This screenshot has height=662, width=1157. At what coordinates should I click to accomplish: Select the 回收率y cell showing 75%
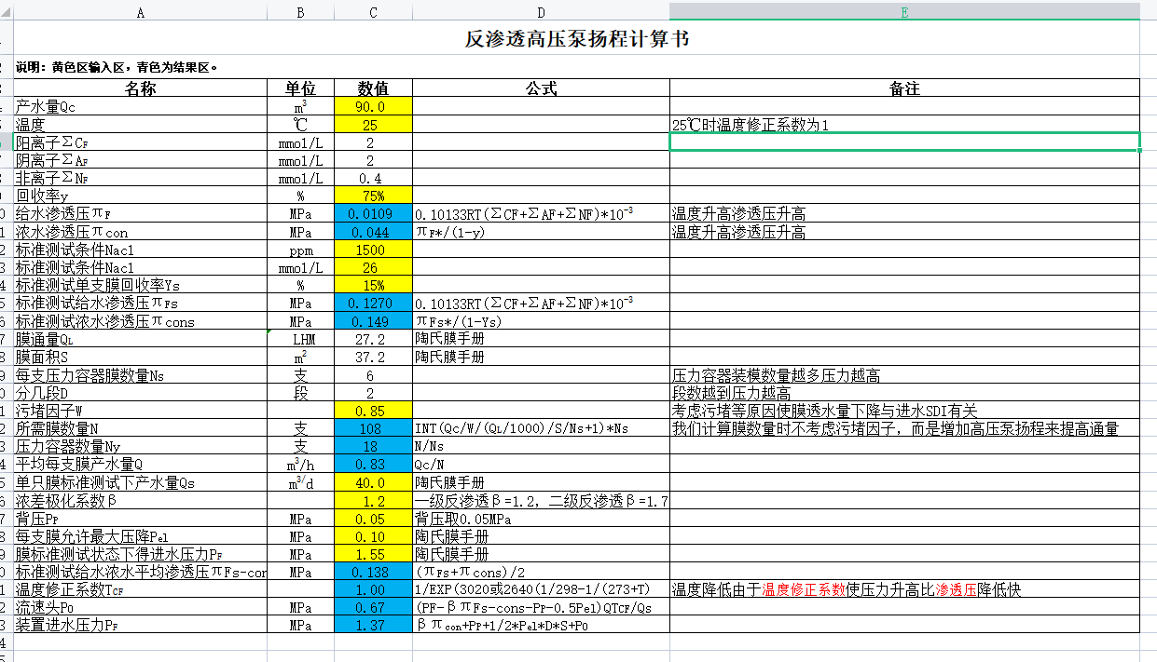[372, 197]
